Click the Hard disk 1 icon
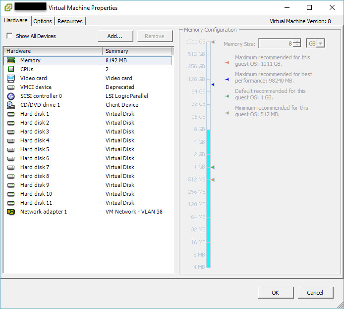 11,114
